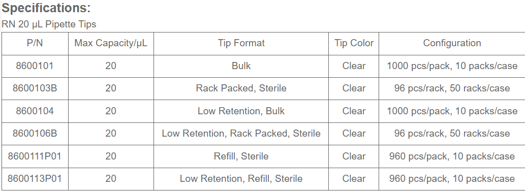Click the Configuration column header
Viewport: 525px width, 191px height.
[x=452, y=43]
